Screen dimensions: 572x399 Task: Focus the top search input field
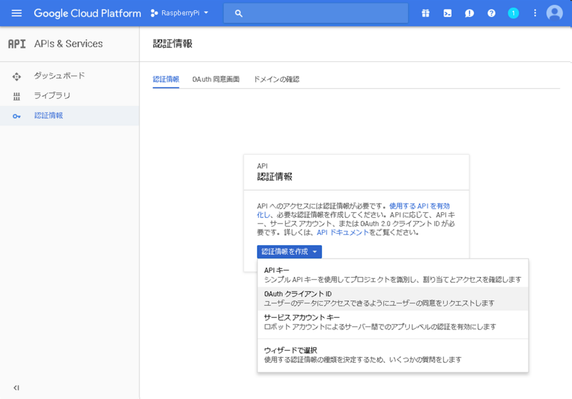click(x=316, y=13)
